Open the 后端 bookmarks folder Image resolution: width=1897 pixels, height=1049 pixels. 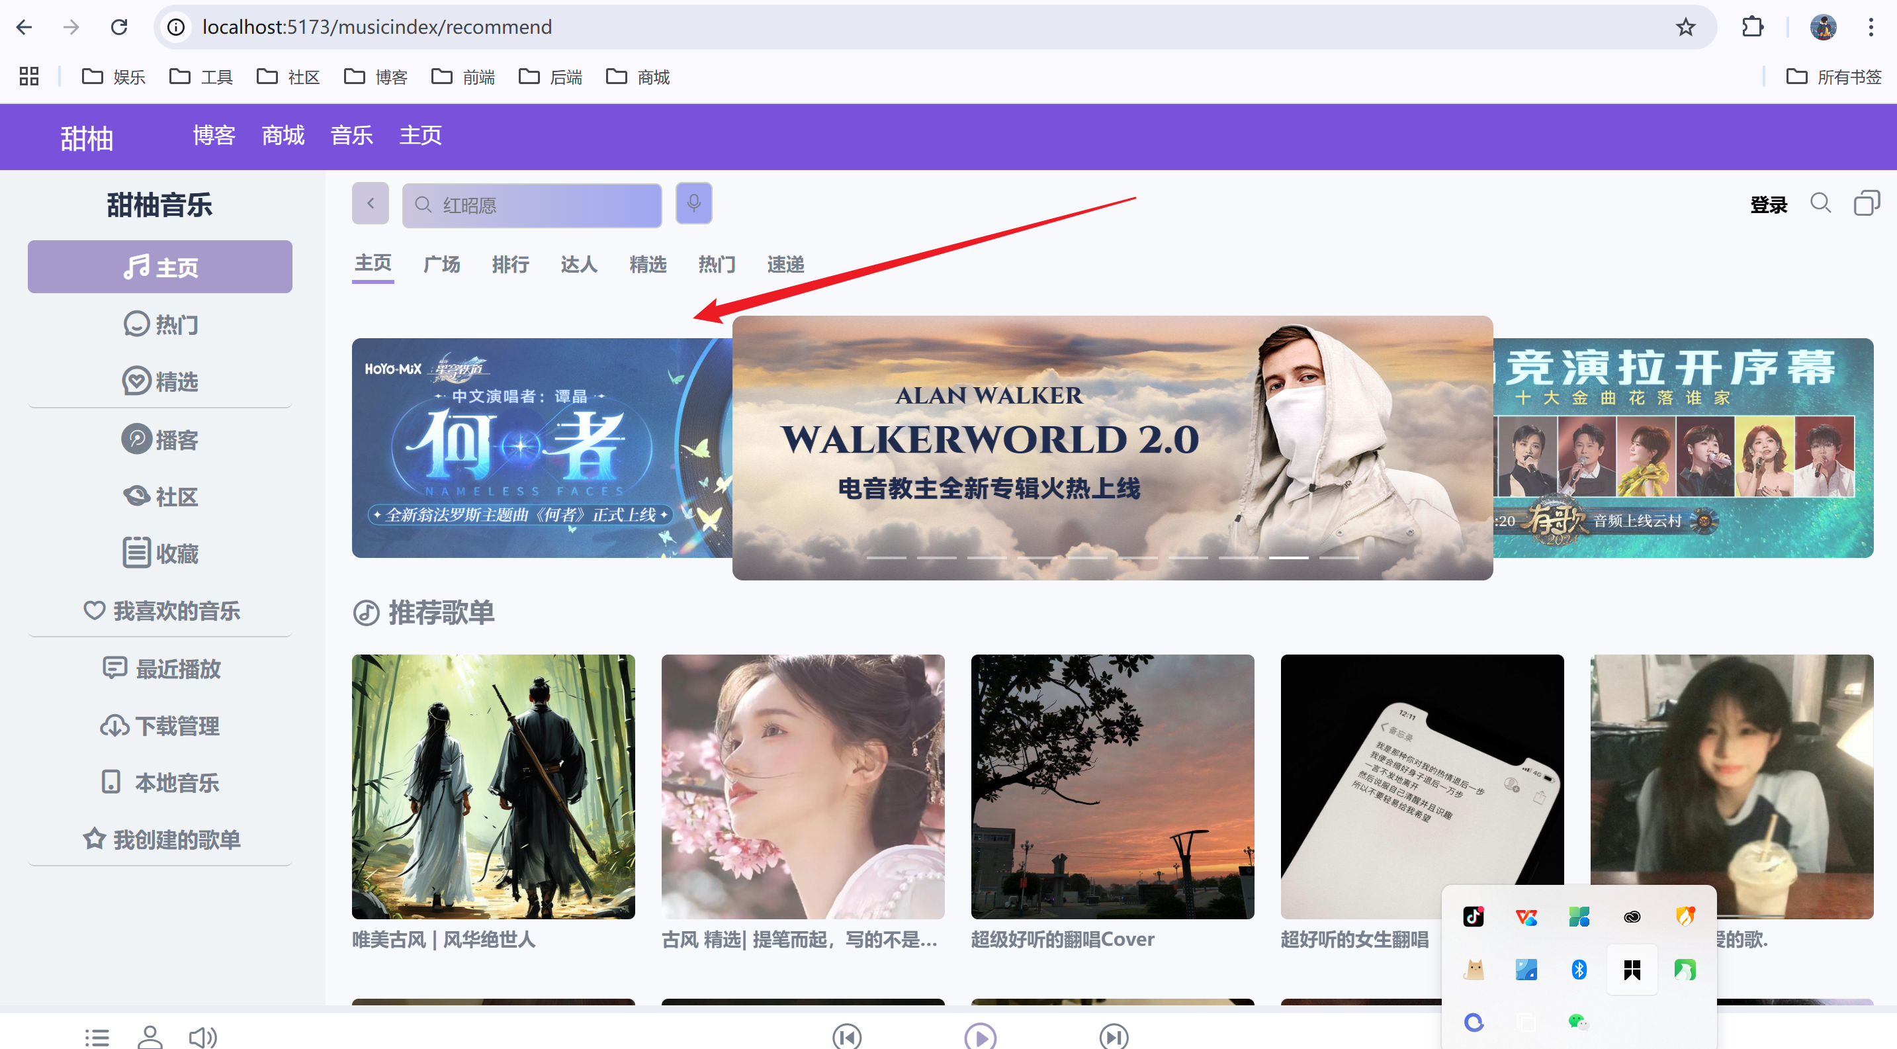click(550, 77)
